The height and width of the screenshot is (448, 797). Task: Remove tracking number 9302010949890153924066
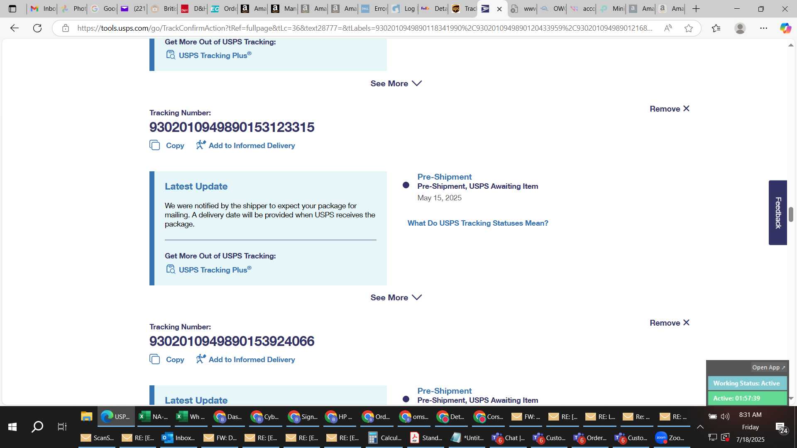670,323
